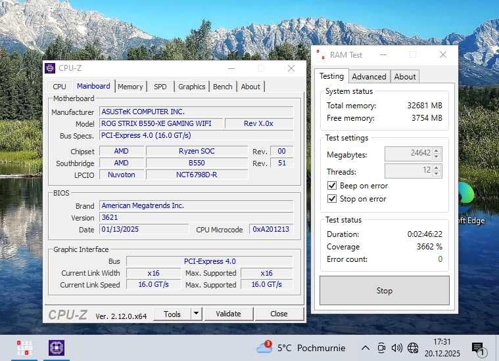This screenshot has width=499, height=361.
Task: Open the SPD tab in CPU-Z
Action: point(160,87)
